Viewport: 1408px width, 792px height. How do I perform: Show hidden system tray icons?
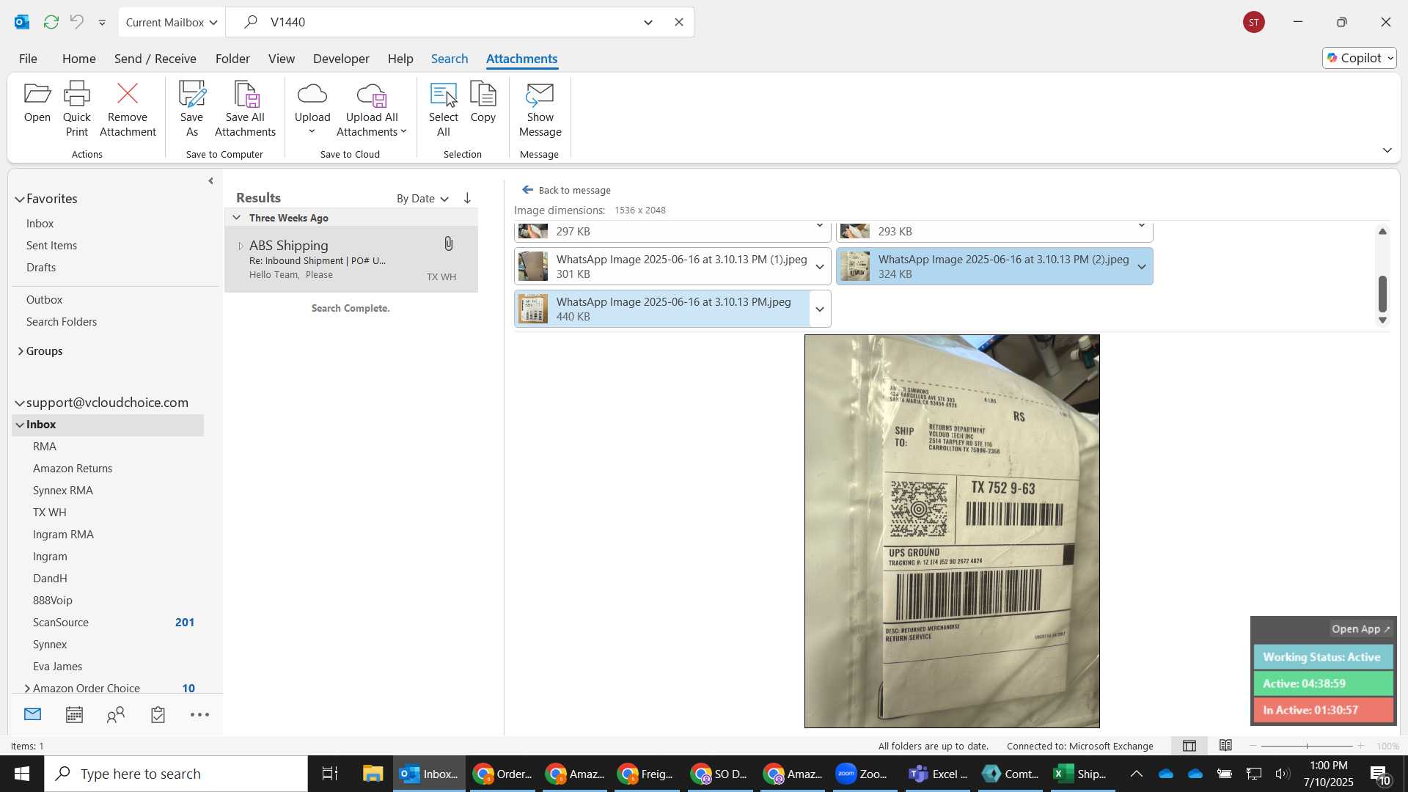pyautogui.click(x=1136, y=774)
